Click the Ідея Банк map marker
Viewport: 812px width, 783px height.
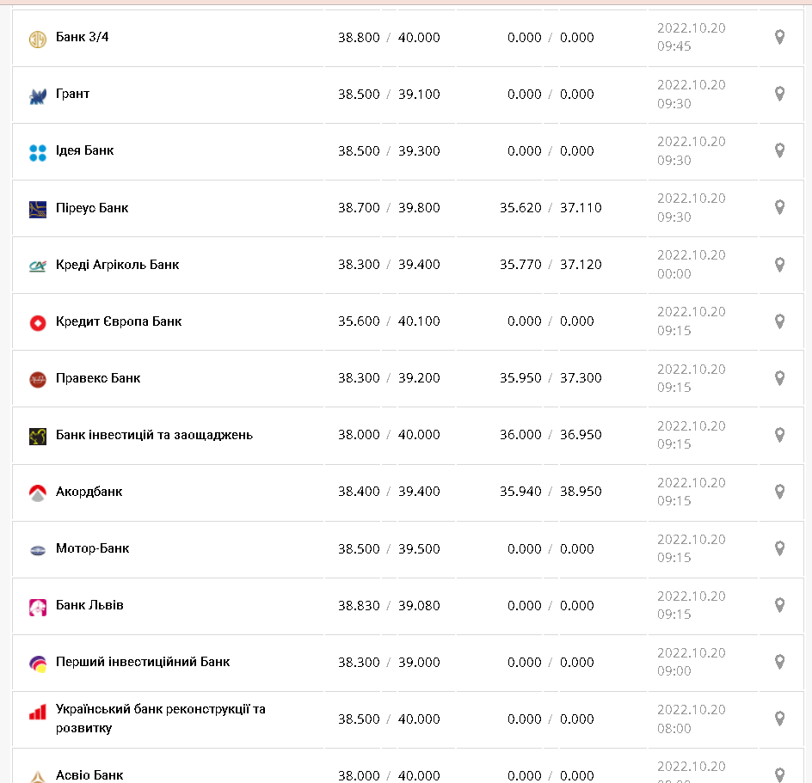tap(779, 150)
